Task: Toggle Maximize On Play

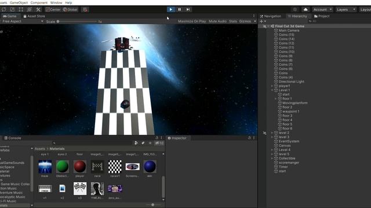Action: [192, 21]
